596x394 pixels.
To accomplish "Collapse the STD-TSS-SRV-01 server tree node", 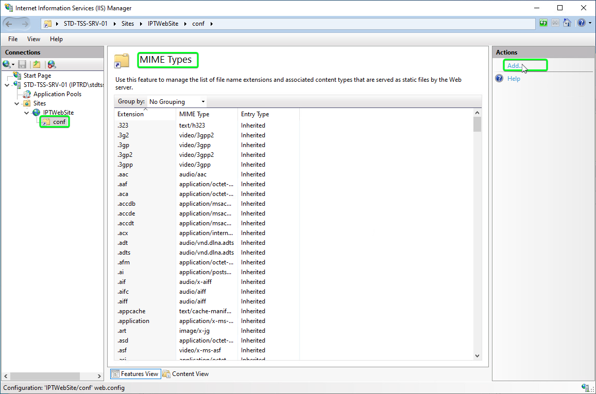I will coord(7,85).
